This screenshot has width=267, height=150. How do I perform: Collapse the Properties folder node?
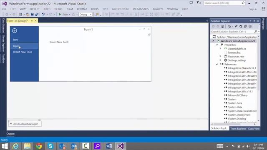[217, 45]
